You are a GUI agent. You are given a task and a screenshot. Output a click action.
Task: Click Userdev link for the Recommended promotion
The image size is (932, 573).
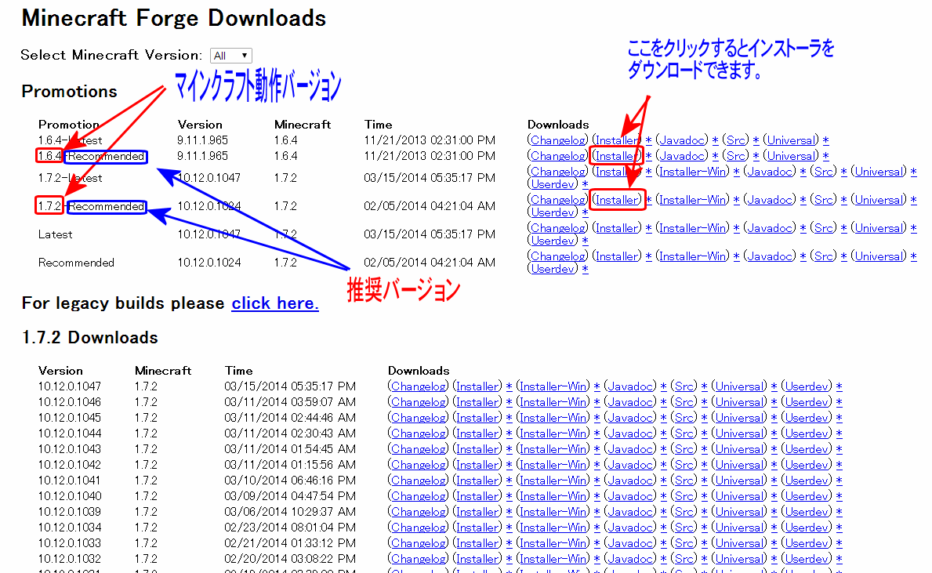point(553,270)
